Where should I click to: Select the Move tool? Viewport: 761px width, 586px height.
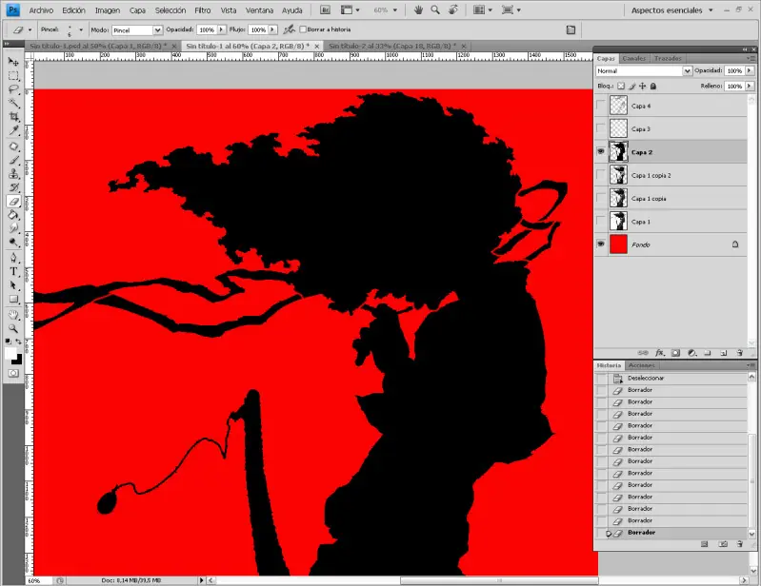click(13, 62)
